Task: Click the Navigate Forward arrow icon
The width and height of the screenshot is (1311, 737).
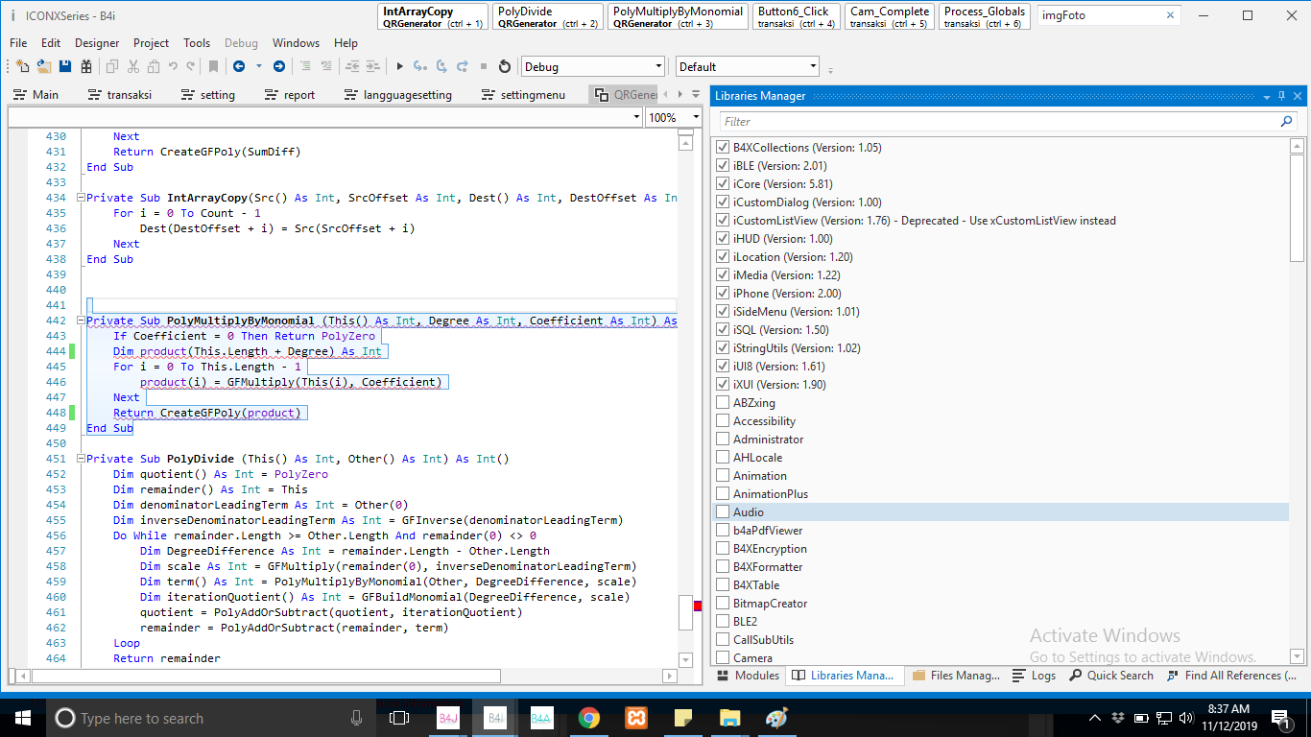Action: click(x=278, y=66)
